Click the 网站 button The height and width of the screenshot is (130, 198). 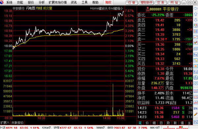click(174, 2)
